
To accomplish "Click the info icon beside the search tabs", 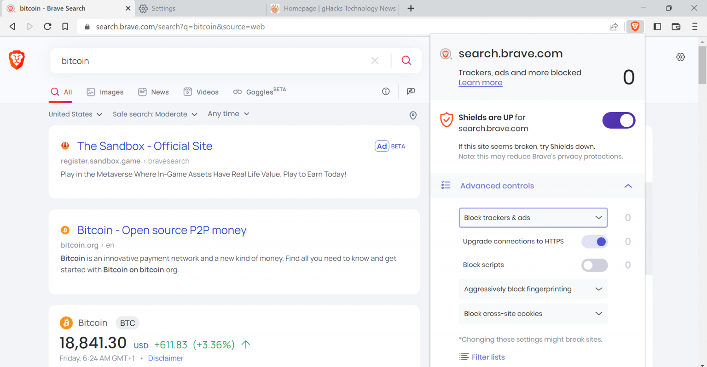I will tap(386, 91).
